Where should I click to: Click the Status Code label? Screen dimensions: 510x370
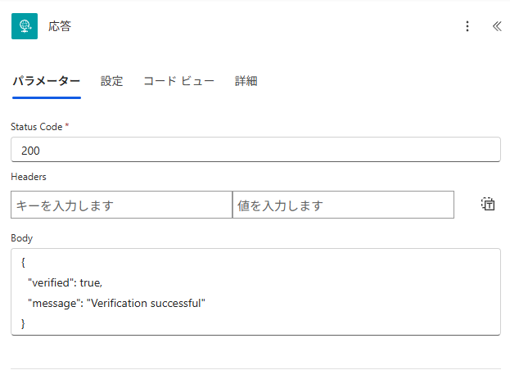tap(36, 127)
